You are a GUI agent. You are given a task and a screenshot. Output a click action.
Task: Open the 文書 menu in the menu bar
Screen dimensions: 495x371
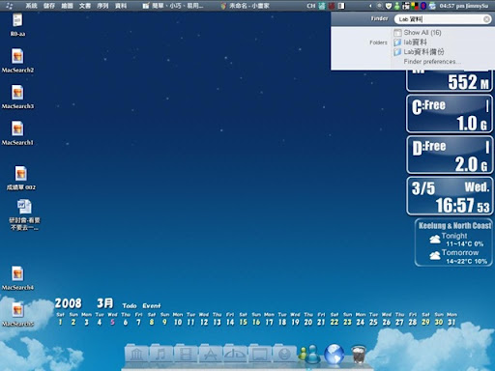coord(85,6)
